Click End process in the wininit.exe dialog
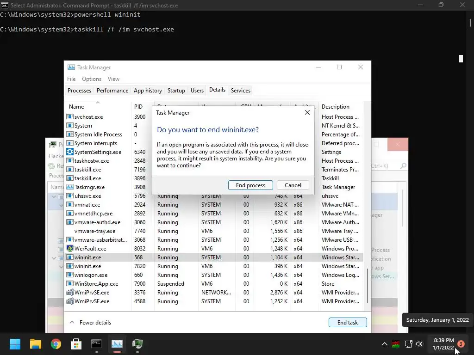The image size is (474, 355). (x=250, y=185)
